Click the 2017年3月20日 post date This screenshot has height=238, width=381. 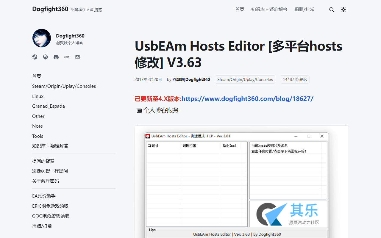point(148,79)
